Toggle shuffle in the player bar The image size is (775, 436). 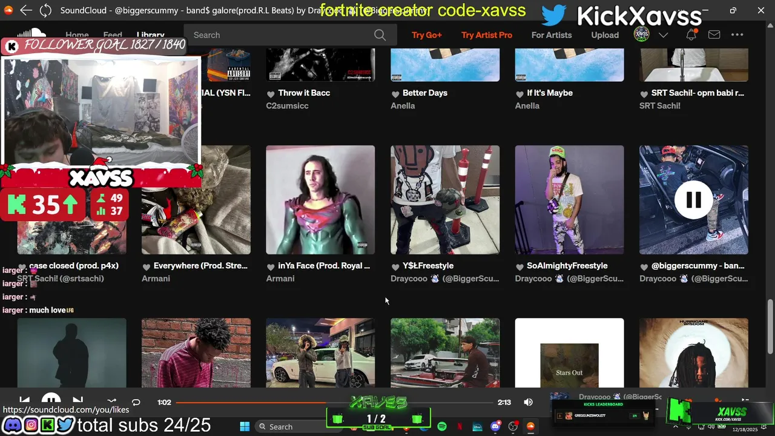click(x=111, y=401)
